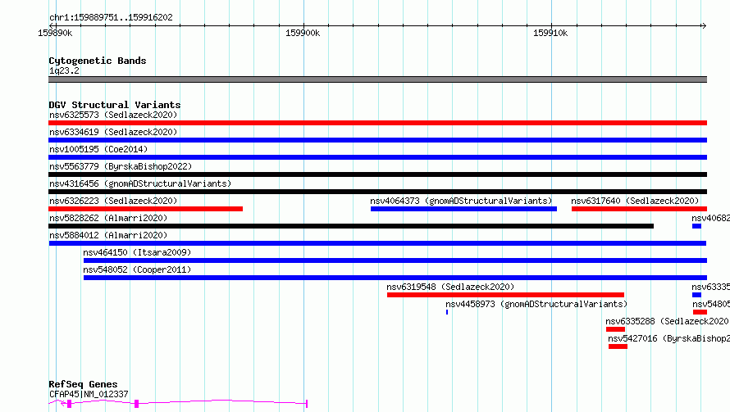The height and width of the screenshot is (412, 730).
Task: Select the blue nsv464150 variant bar
Action: pos(395,260)
